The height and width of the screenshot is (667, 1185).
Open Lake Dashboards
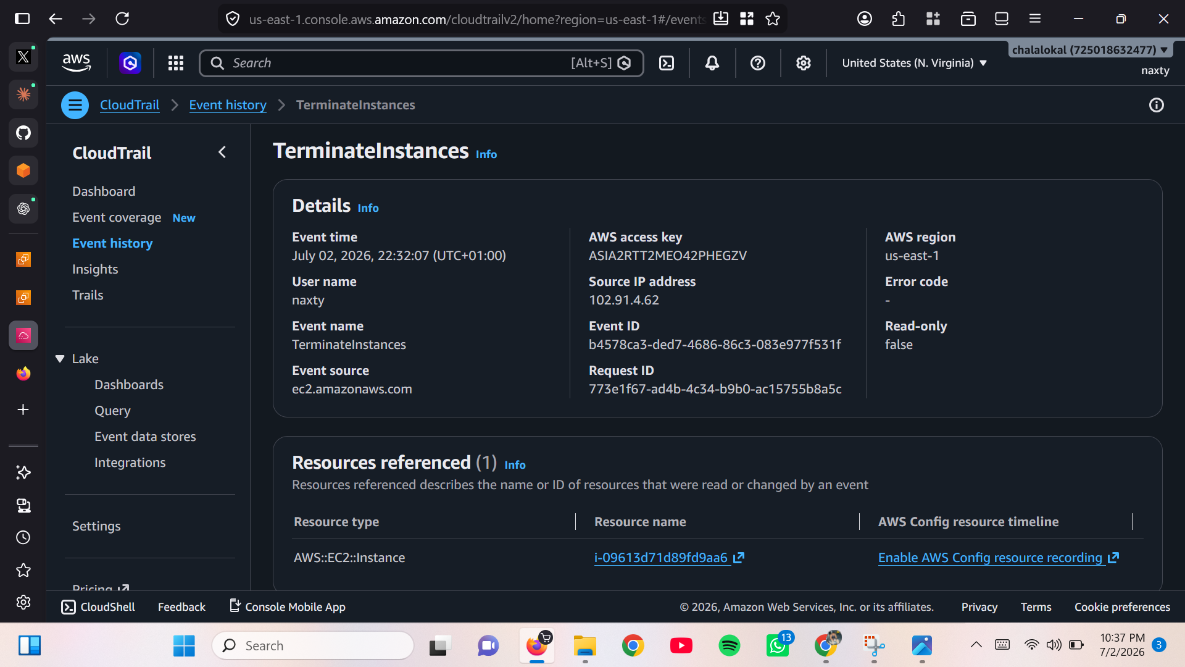(129, 385)
